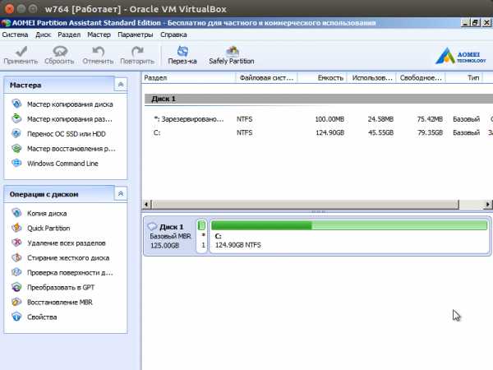Click the VirtualBox window title bar text
The width and height of the screenshot is (493, 370).
click(136, 9)
